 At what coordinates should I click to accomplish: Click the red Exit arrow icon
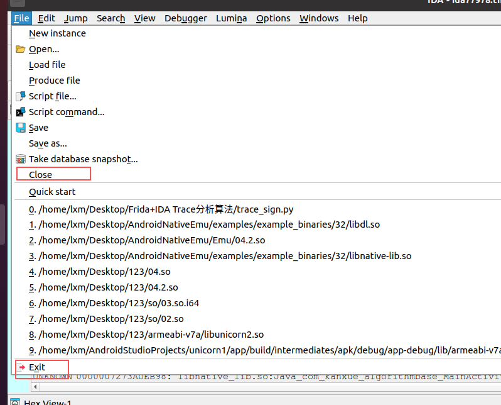(x=21, y=367)
